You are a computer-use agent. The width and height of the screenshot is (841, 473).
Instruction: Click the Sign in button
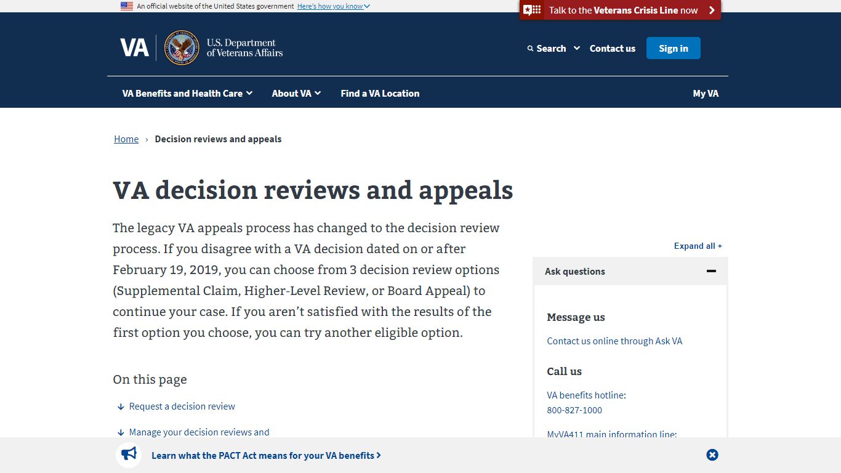coord(674,48)
